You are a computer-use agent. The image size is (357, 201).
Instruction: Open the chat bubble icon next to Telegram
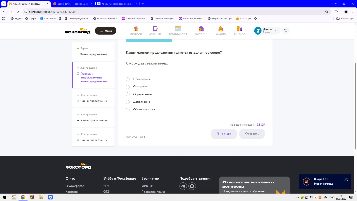pos(192,186)
